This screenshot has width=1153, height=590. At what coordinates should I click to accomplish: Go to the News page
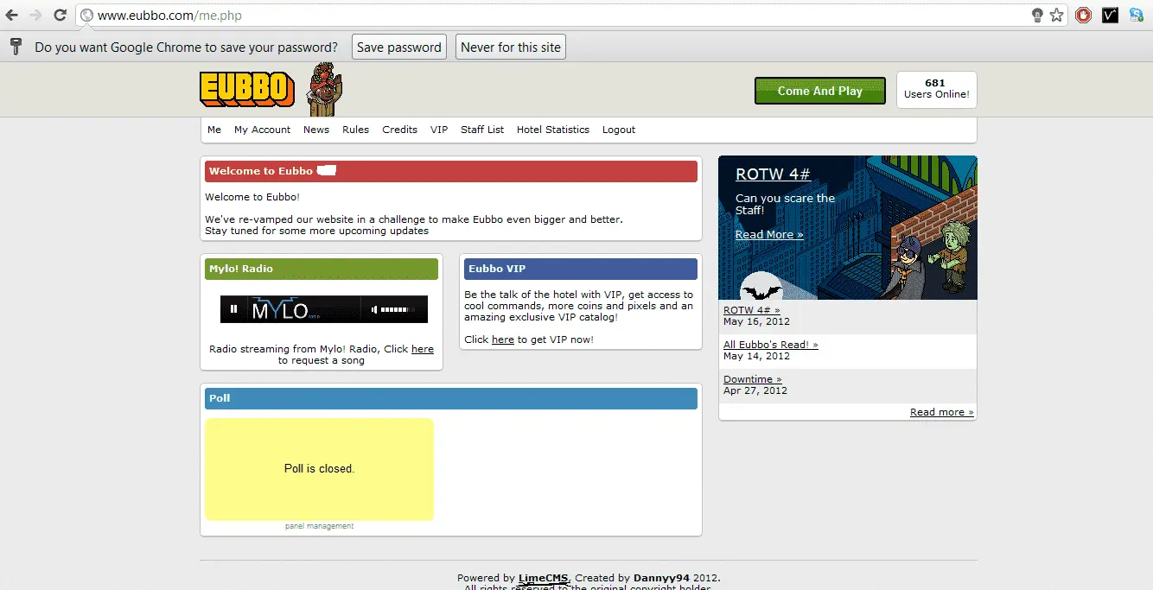(x=316, y=130)
